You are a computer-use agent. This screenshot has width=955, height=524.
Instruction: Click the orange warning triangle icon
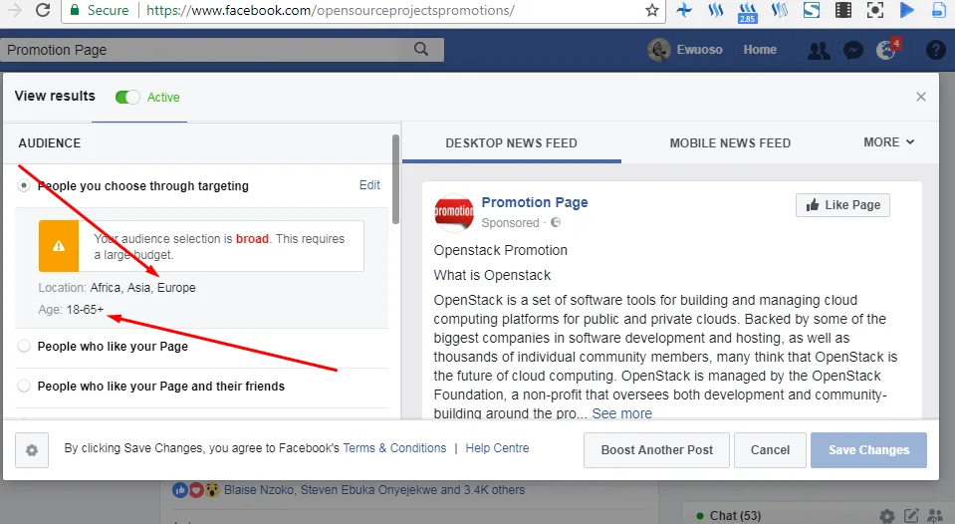coord(59,246)
